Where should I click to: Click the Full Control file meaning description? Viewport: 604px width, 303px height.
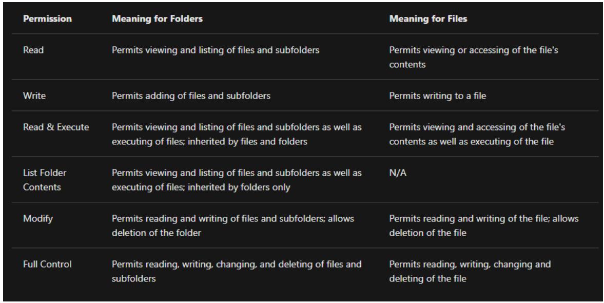pos(470,272)
